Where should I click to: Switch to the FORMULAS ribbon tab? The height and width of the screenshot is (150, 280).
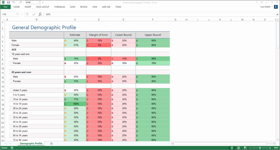tap(60, 7)
